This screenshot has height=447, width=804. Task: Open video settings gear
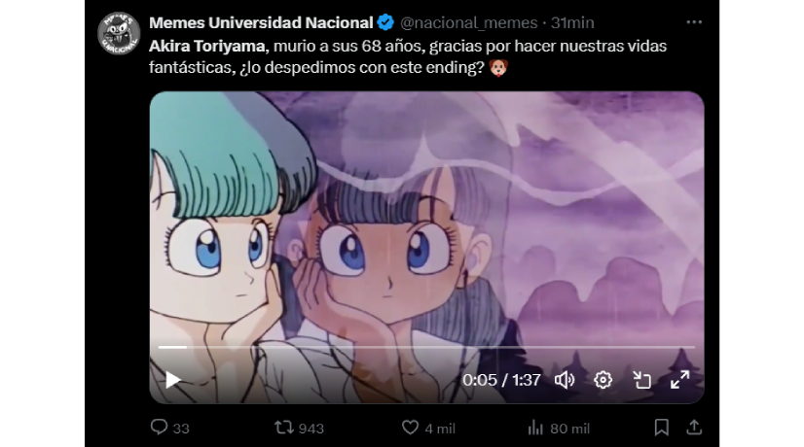[x=603, y=380]
